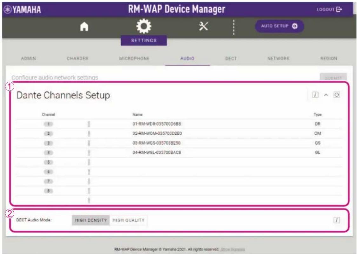Click the GS type cell
Viewport: 357px width, 254px height.
(x=318, y=143)
